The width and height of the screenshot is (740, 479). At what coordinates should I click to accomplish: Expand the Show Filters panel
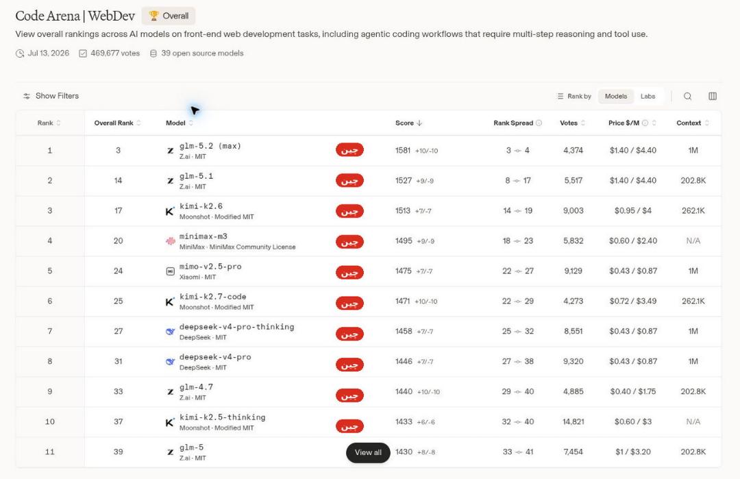[51, 96]
